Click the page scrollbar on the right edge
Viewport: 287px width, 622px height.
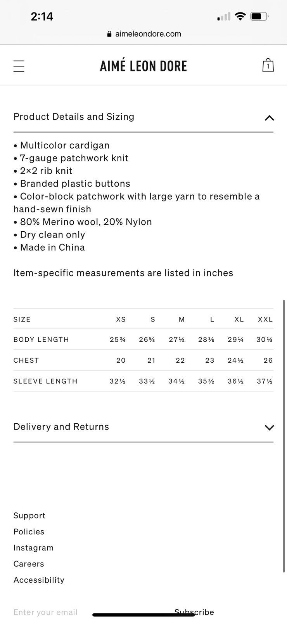(x=284, y=436)
